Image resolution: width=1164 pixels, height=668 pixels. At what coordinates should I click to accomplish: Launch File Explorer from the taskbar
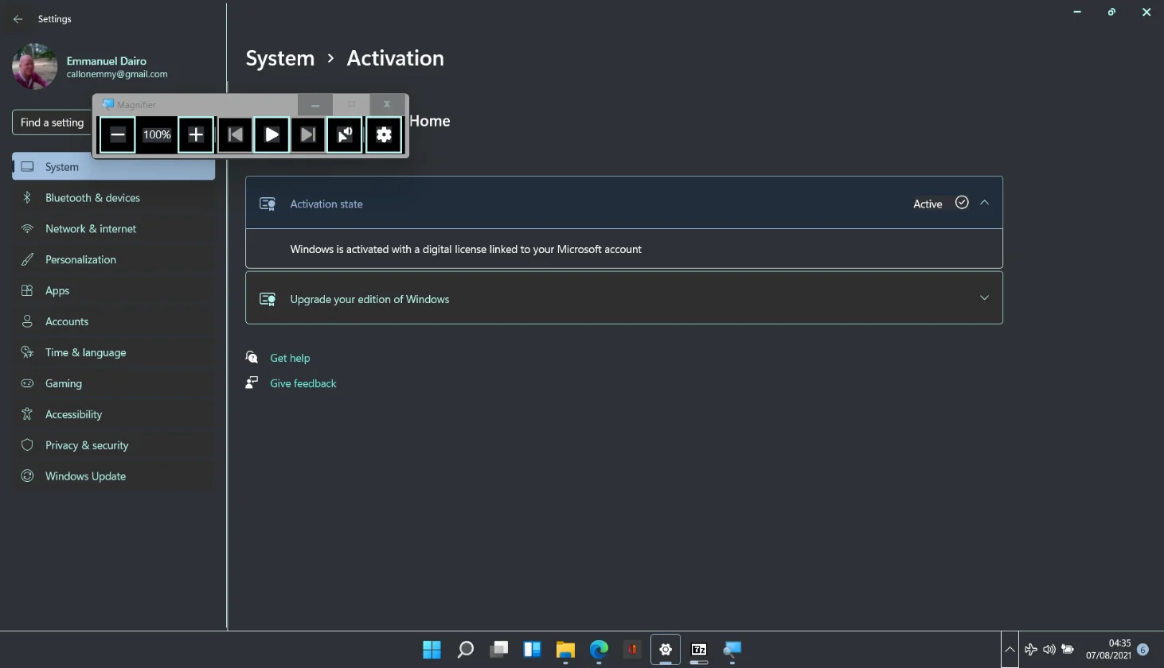(565, 650)
